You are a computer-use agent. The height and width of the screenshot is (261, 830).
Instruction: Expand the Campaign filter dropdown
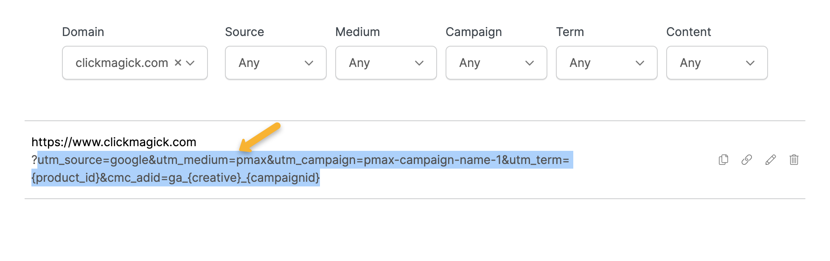click(x=496, y=63)
